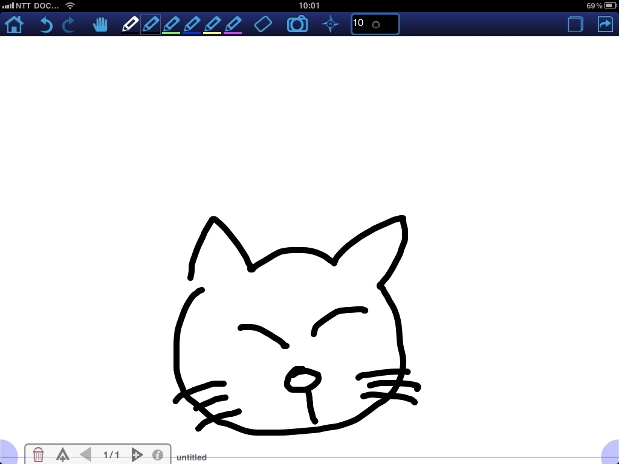Switch to the yellow pen
Image resolution: width=619 pixels, height=464 pixels.
[212, 24]
